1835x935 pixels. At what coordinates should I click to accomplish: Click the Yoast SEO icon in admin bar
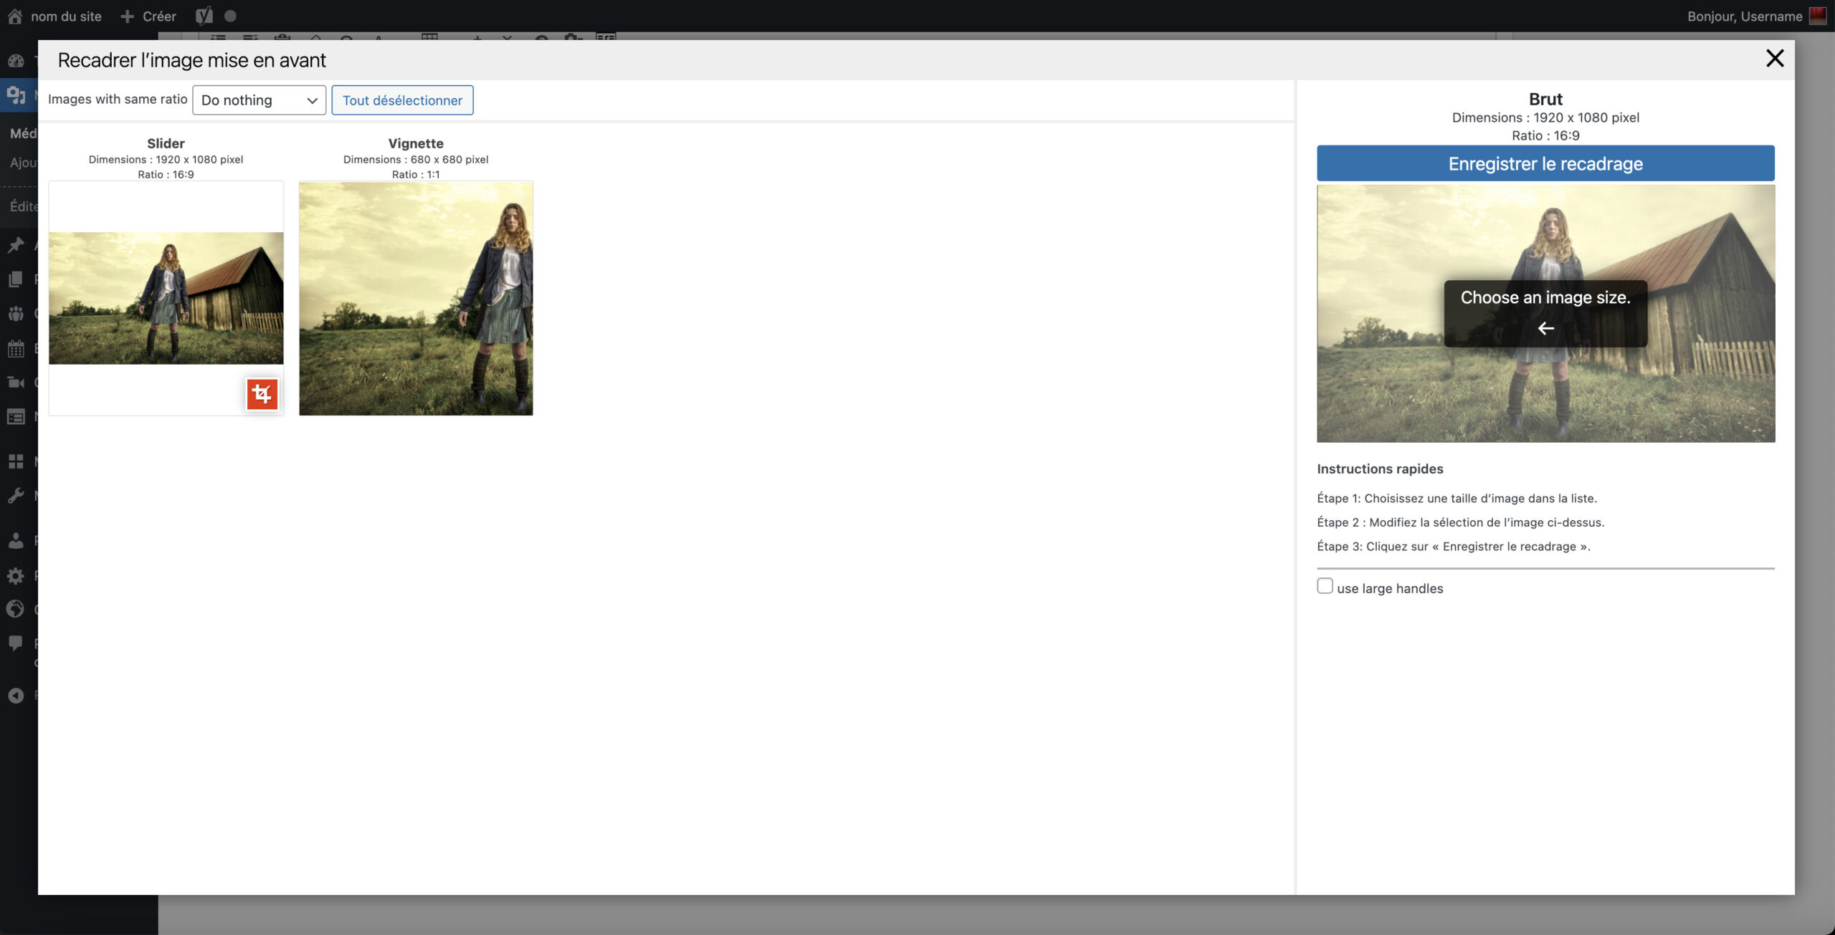point(204,16)
